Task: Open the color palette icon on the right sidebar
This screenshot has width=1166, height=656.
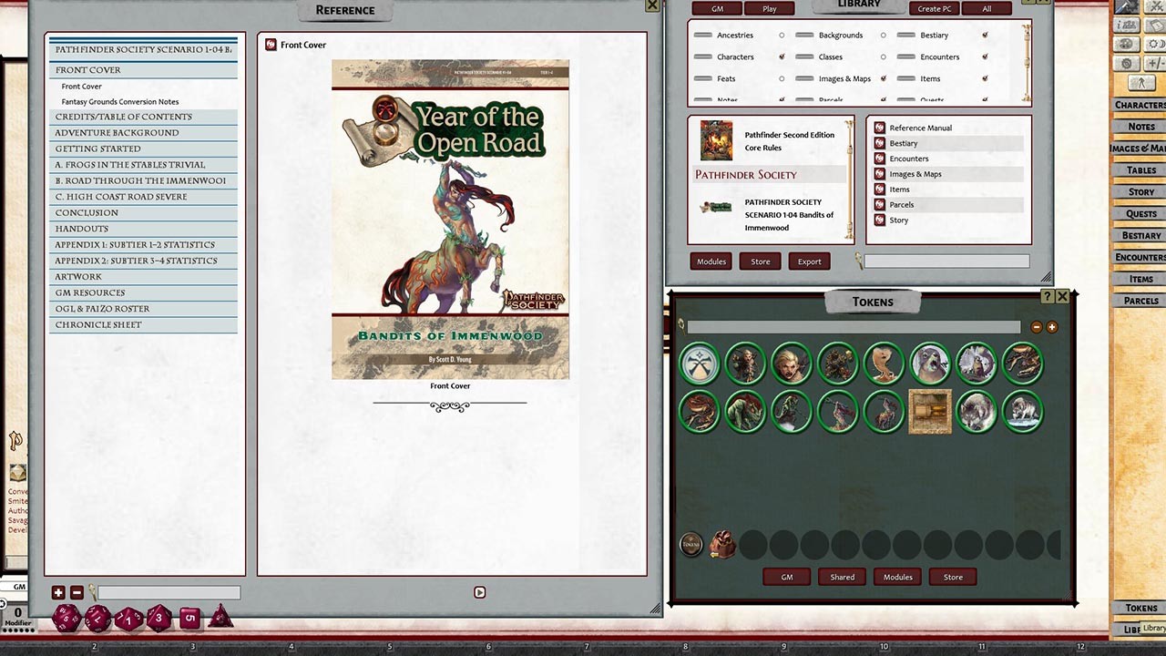Action: (x=1126, y=43)
